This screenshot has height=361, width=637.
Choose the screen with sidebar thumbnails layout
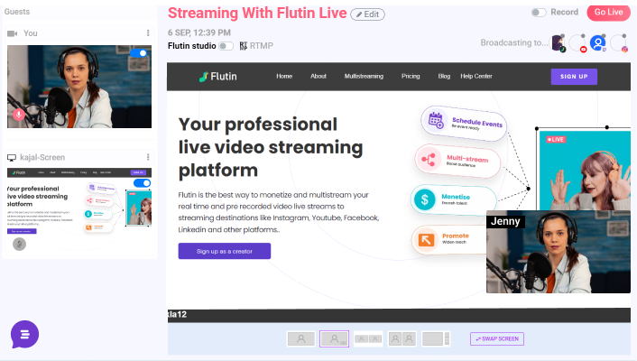436,338
